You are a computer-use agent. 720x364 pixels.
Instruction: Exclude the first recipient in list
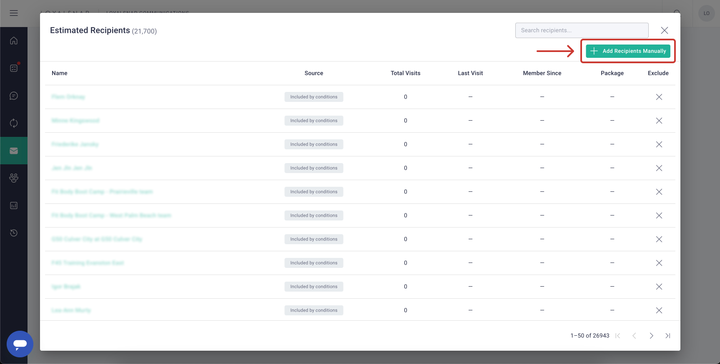point(659,97)
